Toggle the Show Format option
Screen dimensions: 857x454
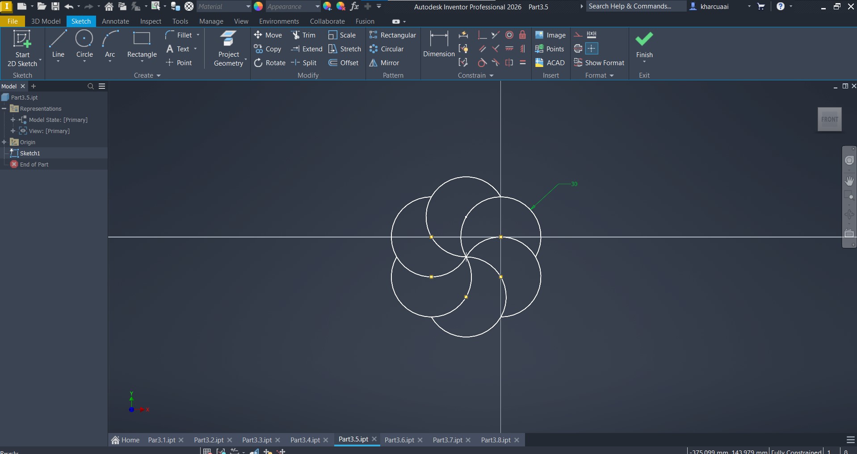pos(599,63)
